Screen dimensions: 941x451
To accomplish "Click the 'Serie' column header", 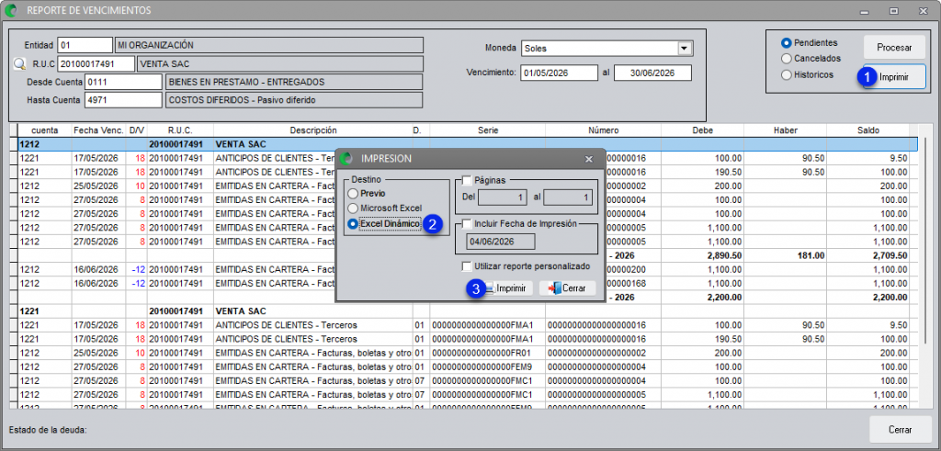I will coord(488,130).
